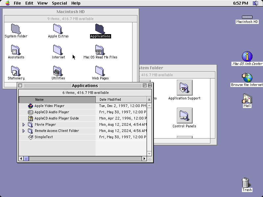This screenshot has height=197, width=263.
Task: Select the Mac OS Read Me Files folder
Action: 100,50
